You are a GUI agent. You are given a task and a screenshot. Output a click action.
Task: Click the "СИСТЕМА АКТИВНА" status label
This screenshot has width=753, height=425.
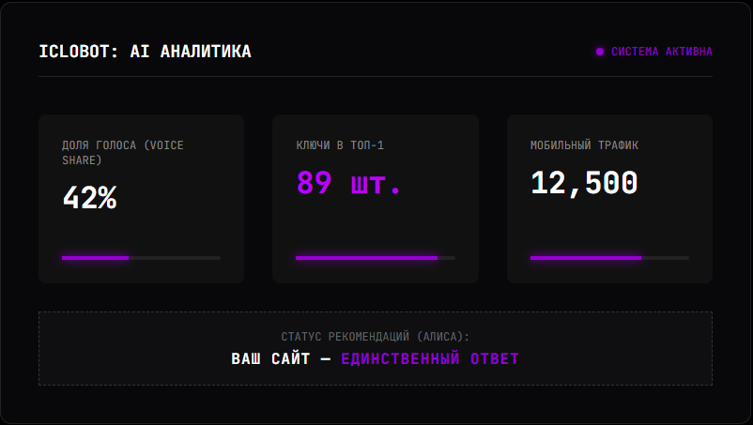coord(662,52)
